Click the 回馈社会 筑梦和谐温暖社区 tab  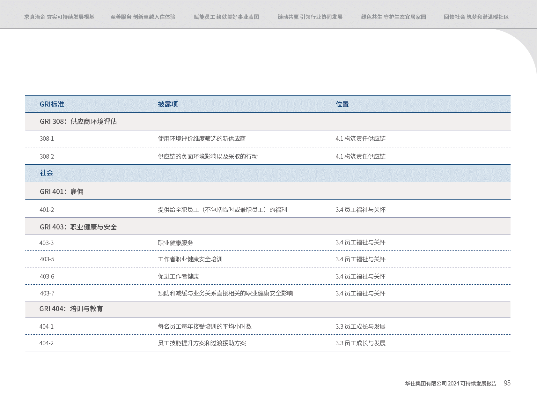(x=476, y=17)
